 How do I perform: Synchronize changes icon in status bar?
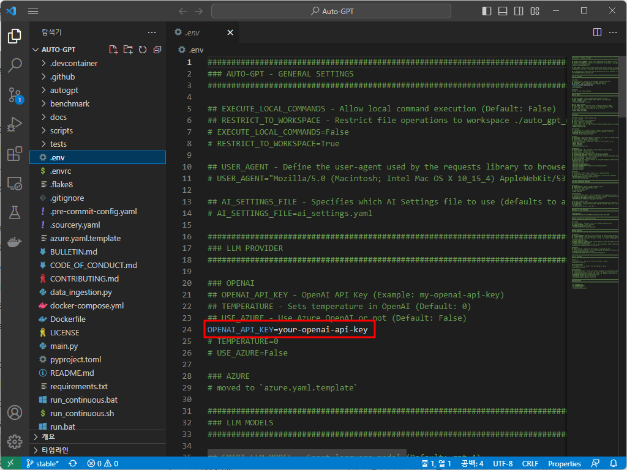click(x=73, y=464)
